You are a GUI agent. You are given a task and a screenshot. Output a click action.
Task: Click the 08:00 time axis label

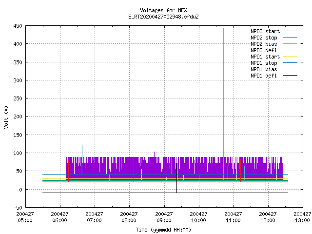(x=129, y=220)
